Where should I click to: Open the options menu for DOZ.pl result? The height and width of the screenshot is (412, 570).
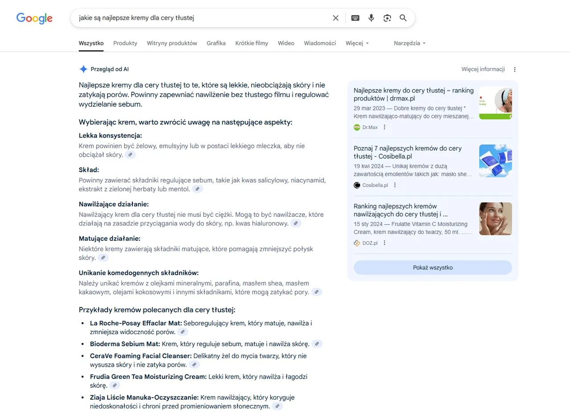385,243
